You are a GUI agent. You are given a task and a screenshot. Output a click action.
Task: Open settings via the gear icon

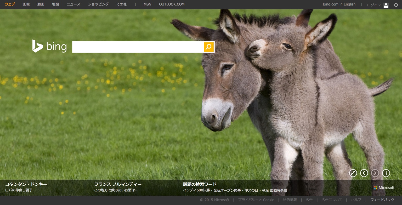[x=396, y=5]
